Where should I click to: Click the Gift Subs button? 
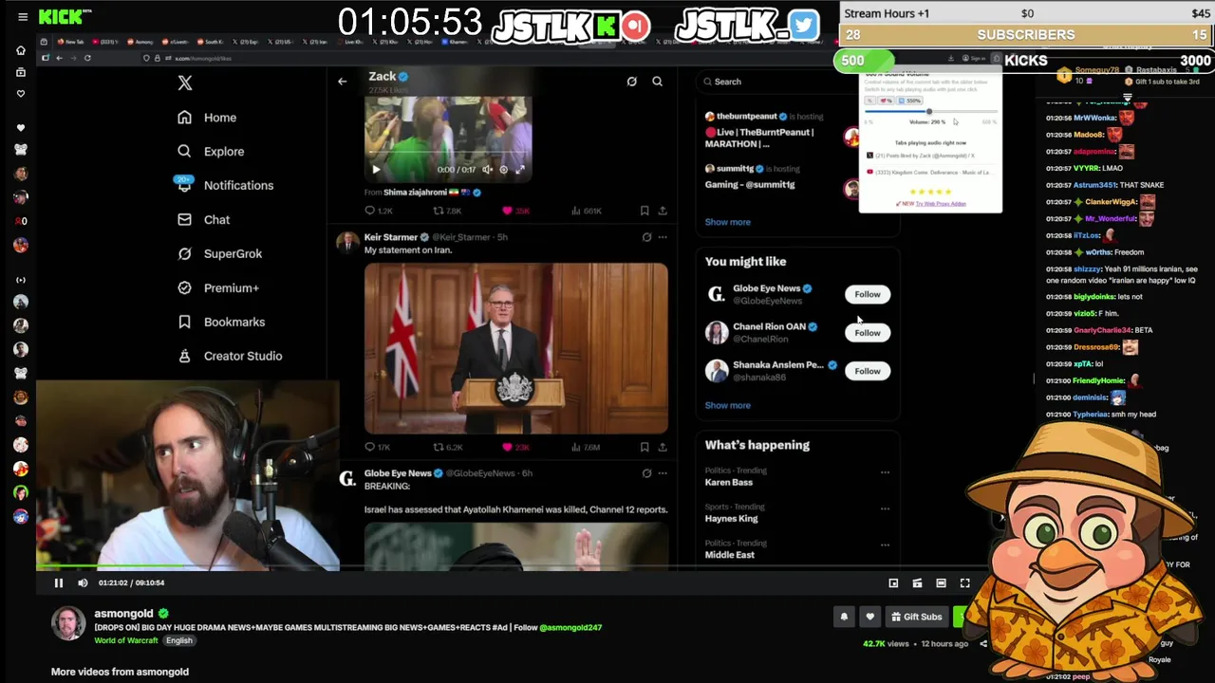click(916, 617)
